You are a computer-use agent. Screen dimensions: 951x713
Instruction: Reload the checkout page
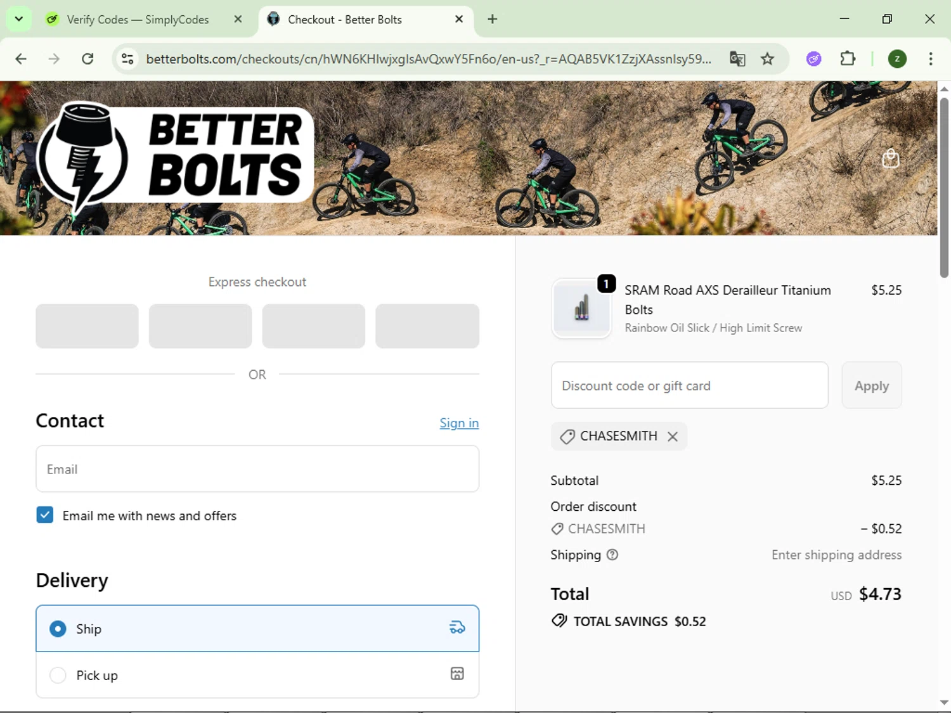[87, 59]
